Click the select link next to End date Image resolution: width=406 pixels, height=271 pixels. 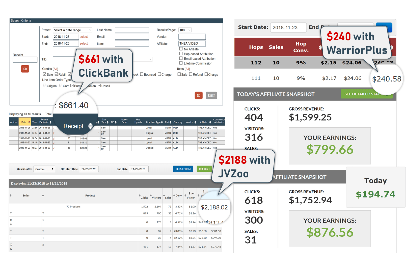click(x=84, y=43)
